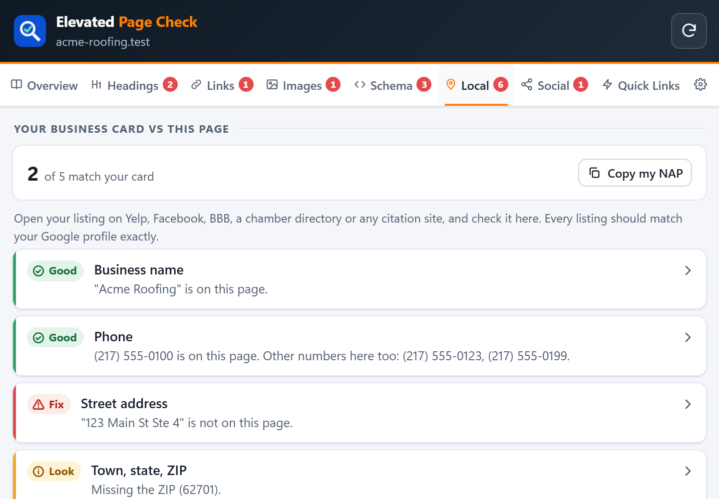
Task: Select the Images tab
Action: click(304, 85)
